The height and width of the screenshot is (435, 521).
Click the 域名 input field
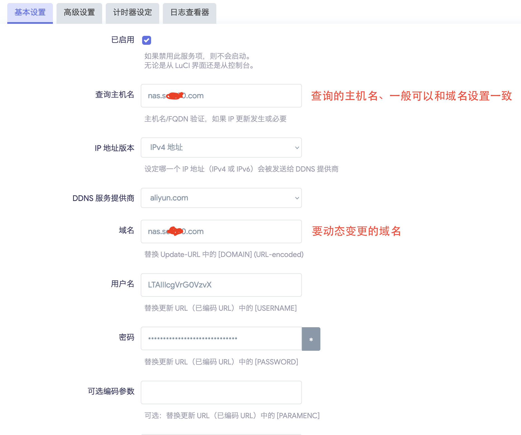221,231
